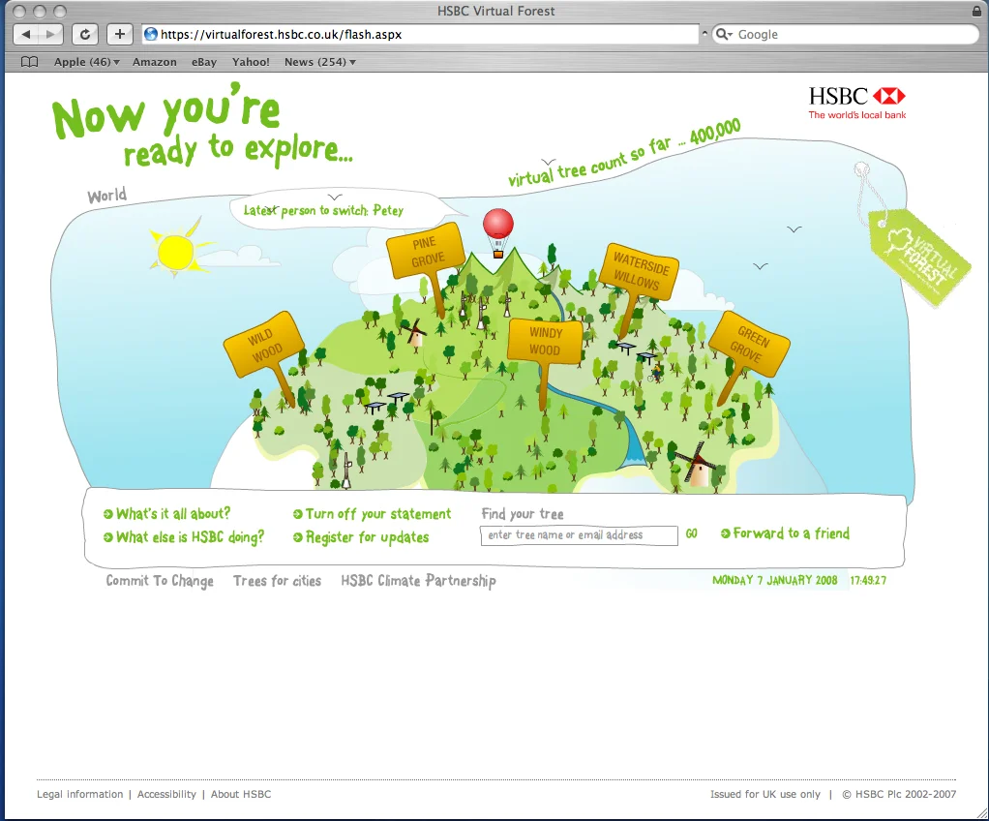
Task: Open Legal information footer link
Action: [80, 794]
